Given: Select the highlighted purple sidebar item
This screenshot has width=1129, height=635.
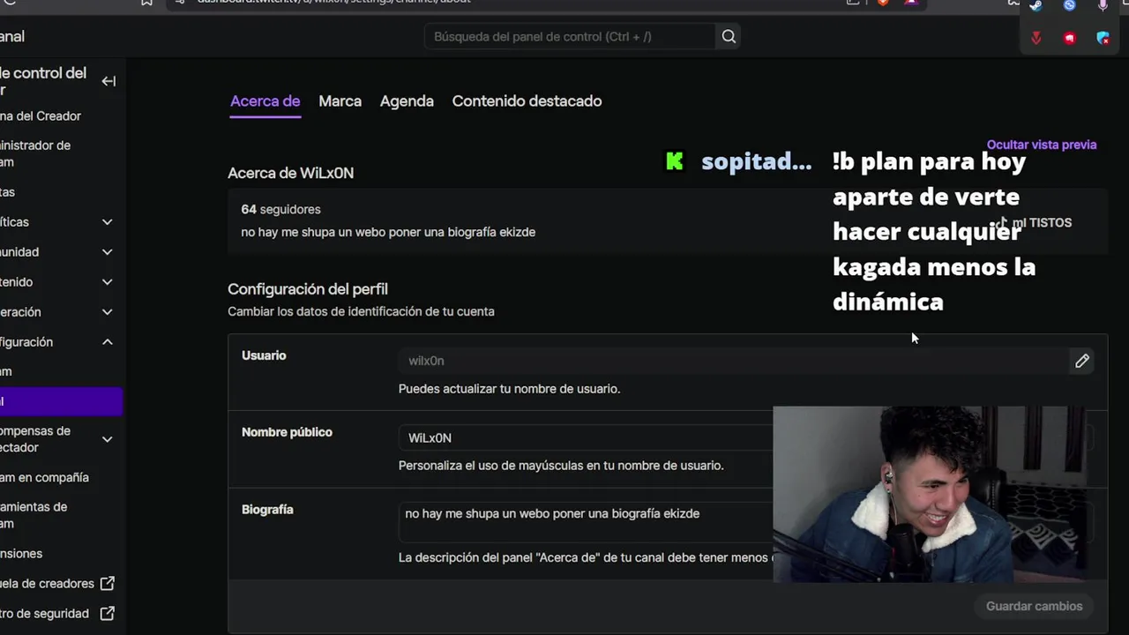Looking at the screenshot, I should (61, 401).
